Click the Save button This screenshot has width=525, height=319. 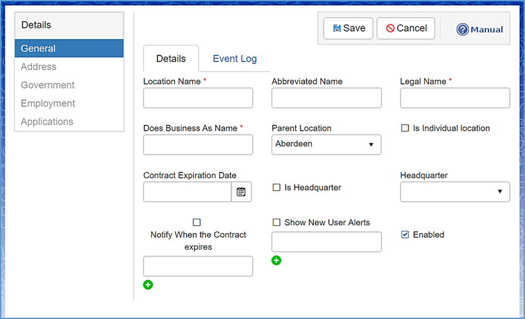click(x=349, y=28)
